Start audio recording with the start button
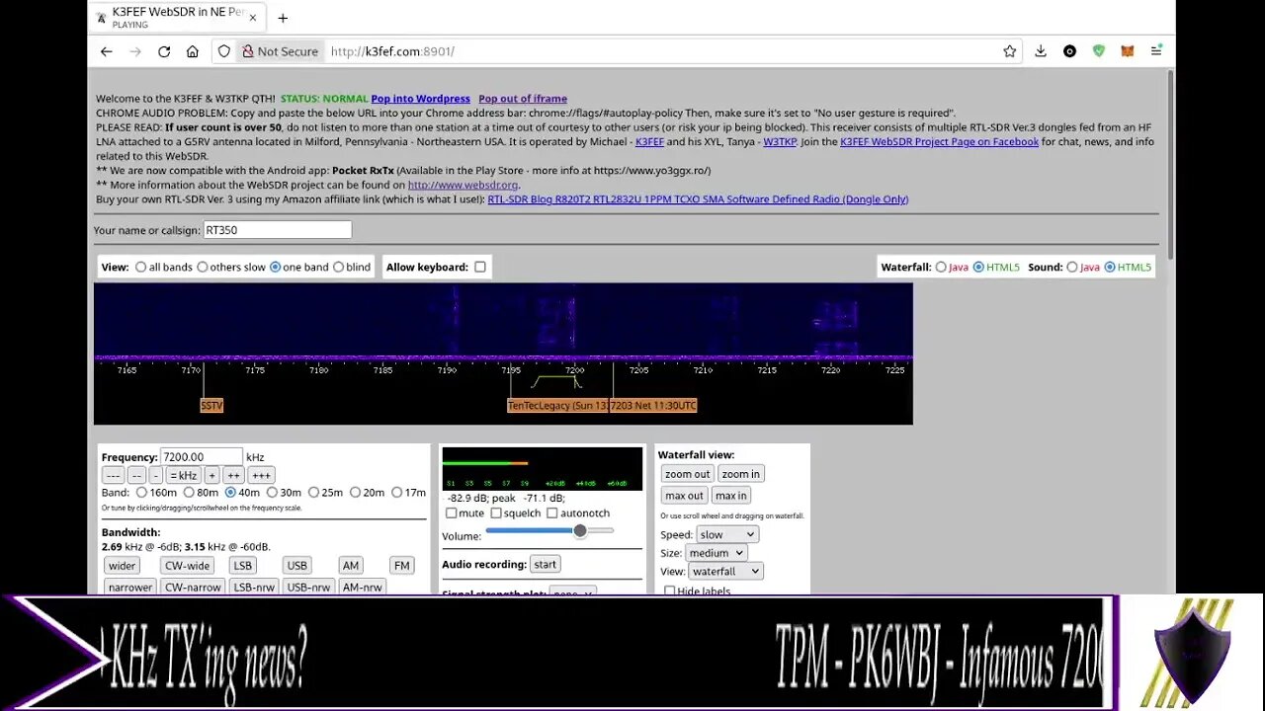The image size is (1265, 711). point(545,565)
